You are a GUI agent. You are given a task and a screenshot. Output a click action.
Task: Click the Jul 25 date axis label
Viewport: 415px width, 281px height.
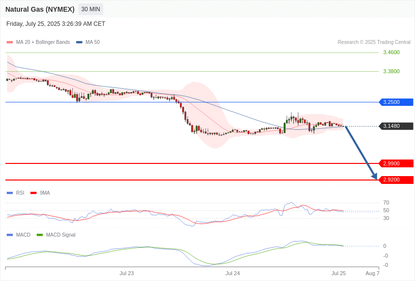coord(338,273)
